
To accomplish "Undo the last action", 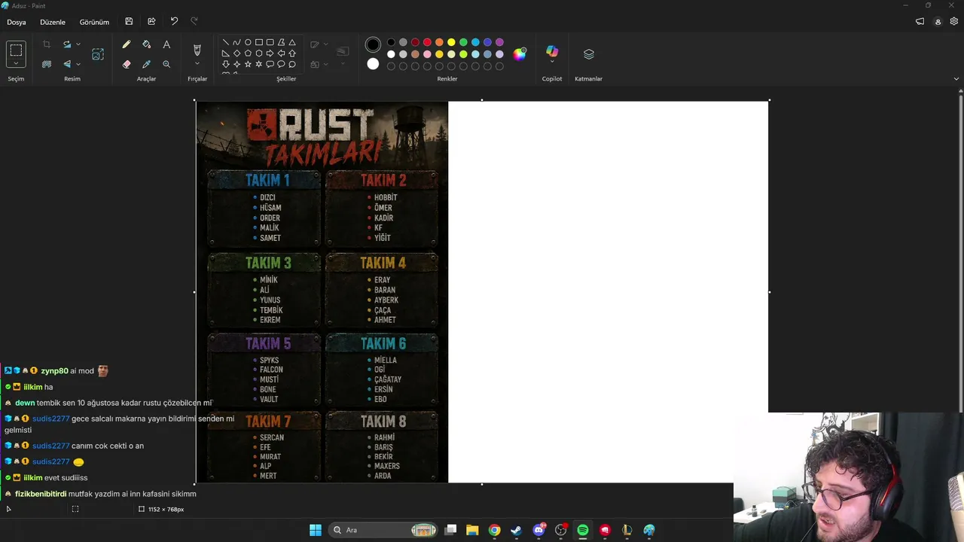I will [174, 22].
